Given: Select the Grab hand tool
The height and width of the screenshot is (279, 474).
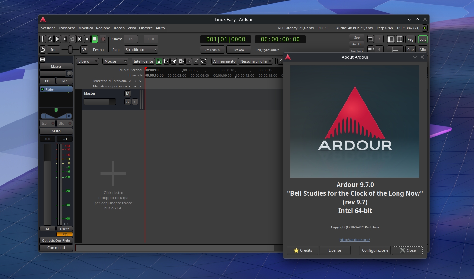Looking at the screenshot, I should pyautogui.click(x=159, y=61).
